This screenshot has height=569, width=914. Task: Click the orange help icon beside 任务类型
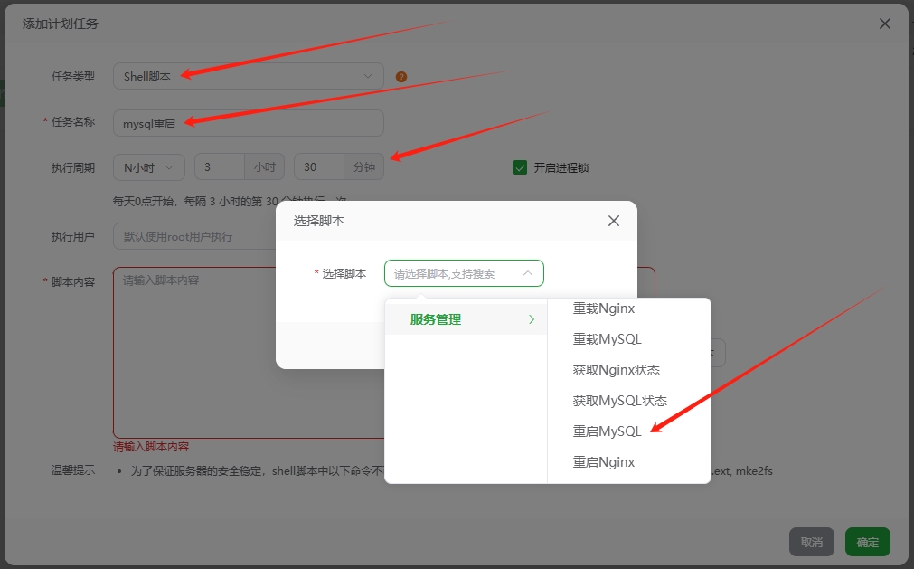400,77
